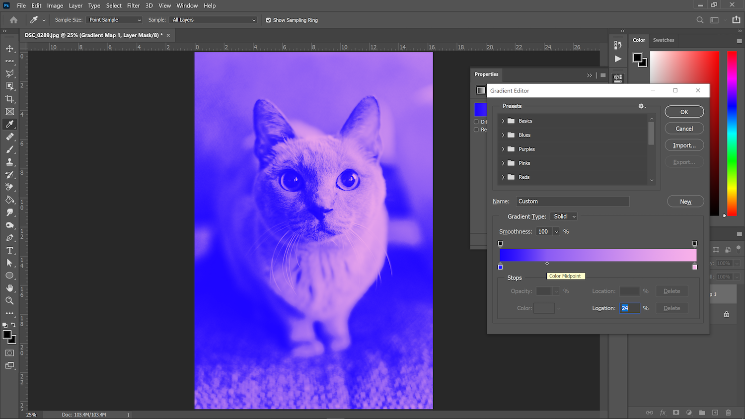This screenshot has width=745, height=419.
Task: Select the Horizontal Type tool
Action: click(9, 250)
